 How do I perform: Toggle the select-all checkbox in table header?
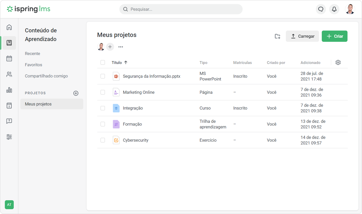103,62
